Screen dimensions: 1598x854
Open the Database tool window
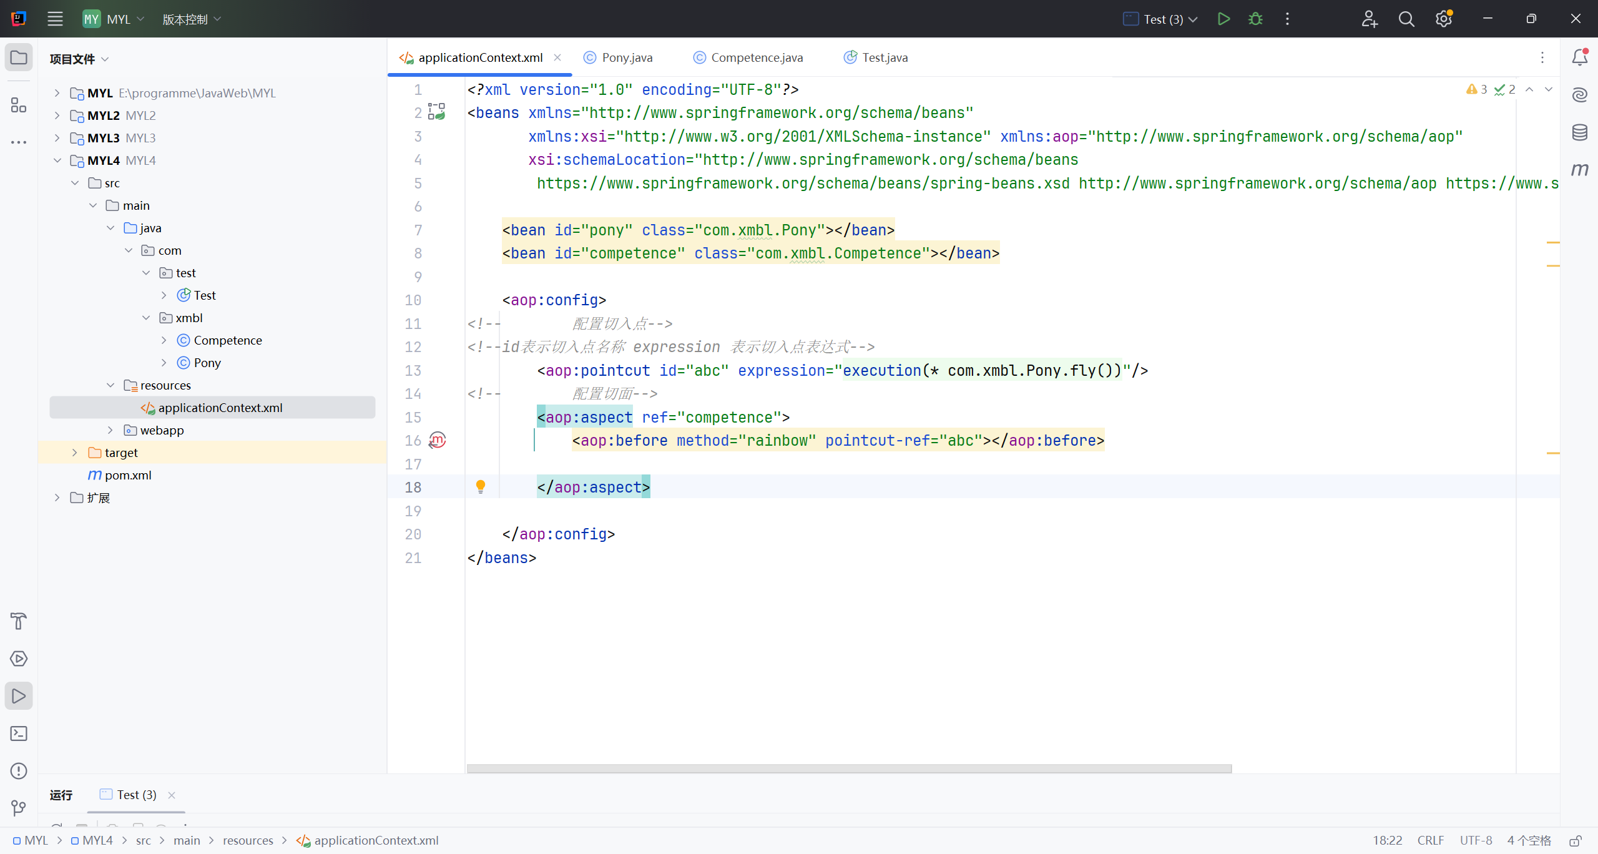coord(1579,132)
